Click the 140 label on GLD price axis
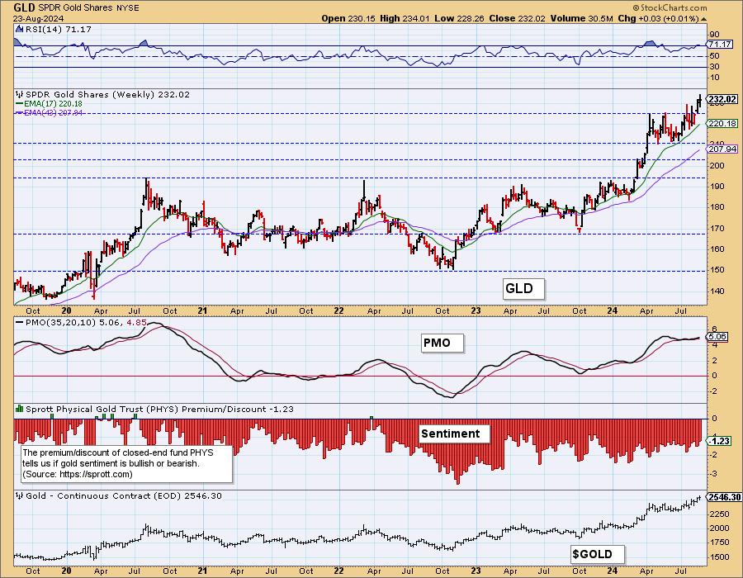This screenshot has height=578, width=743. 717,291
